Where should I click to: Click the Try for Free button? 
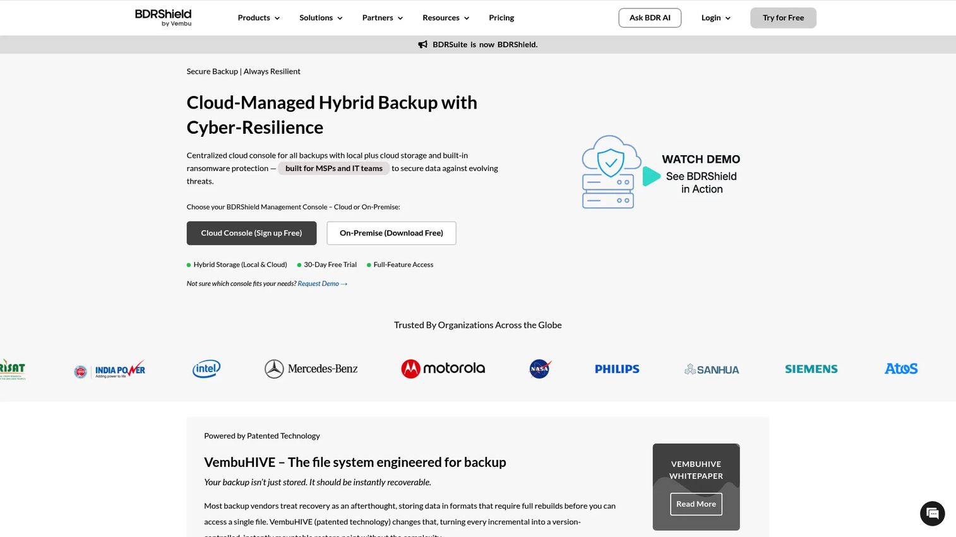(x=783, y=18)
